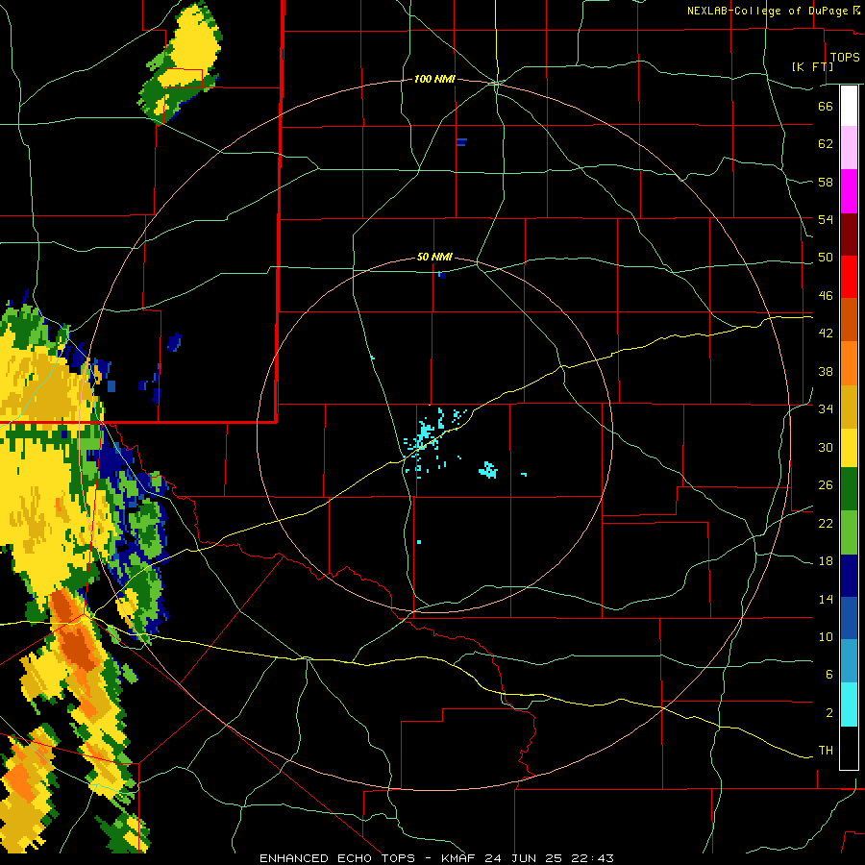Click the legend value label 34
Image resolution: width=865 pixels, height=865 pixels.
[826, 409]
